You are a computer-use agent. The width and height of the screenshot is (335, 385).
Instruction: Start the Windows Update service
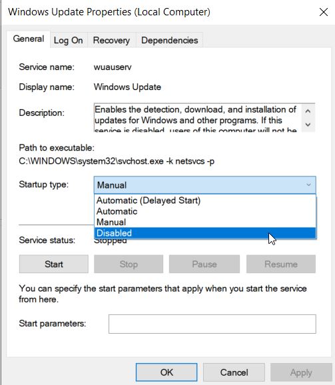pos(54,264)
